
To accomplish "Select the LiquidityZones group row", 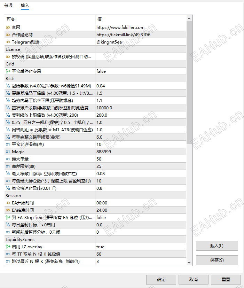I will (x=95, y=240).
